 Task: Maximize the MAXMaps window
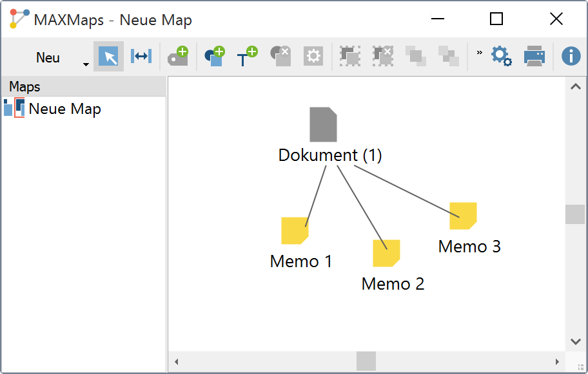496,18
